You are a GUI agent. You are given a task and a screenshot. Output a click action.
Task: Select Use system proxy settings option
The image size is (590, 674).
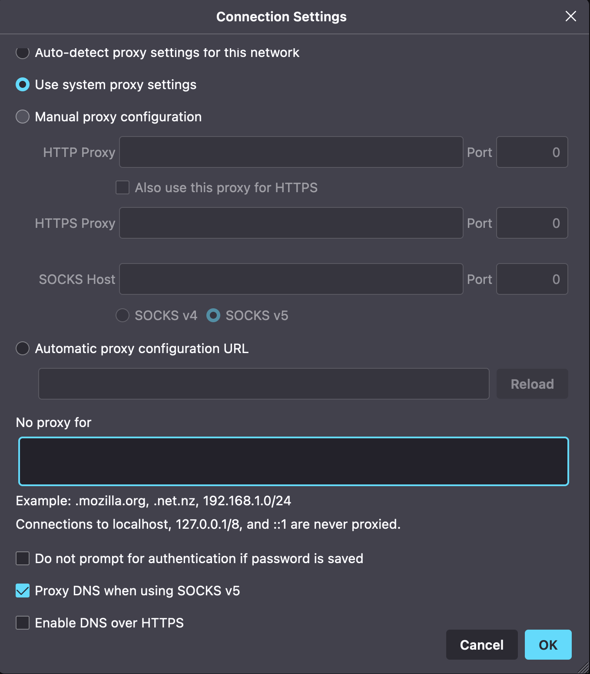tap(23, 84)
